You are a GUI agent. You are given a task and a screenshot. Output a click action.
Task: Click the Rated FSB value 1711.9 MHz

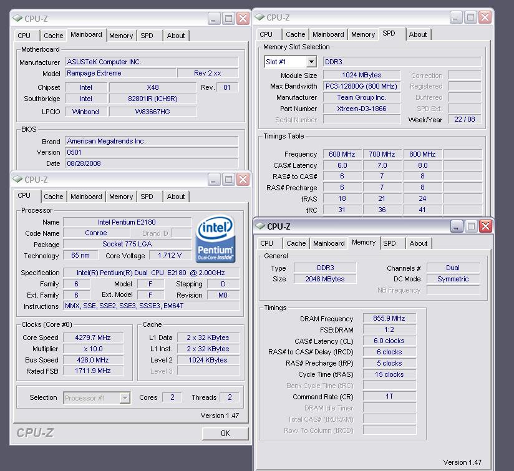click(x=93, y=371)
